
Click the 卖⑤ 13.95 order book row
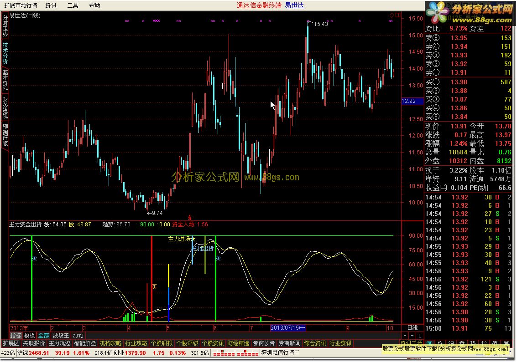pos(468,38)
